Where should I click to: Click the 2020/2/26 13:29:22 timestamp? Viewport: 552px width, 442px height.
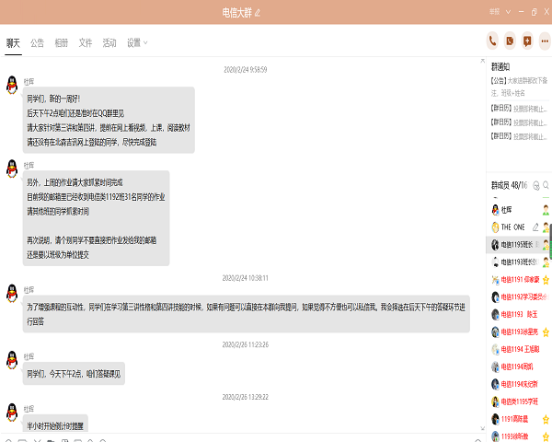pyautogui.click(x=246, y=397)
